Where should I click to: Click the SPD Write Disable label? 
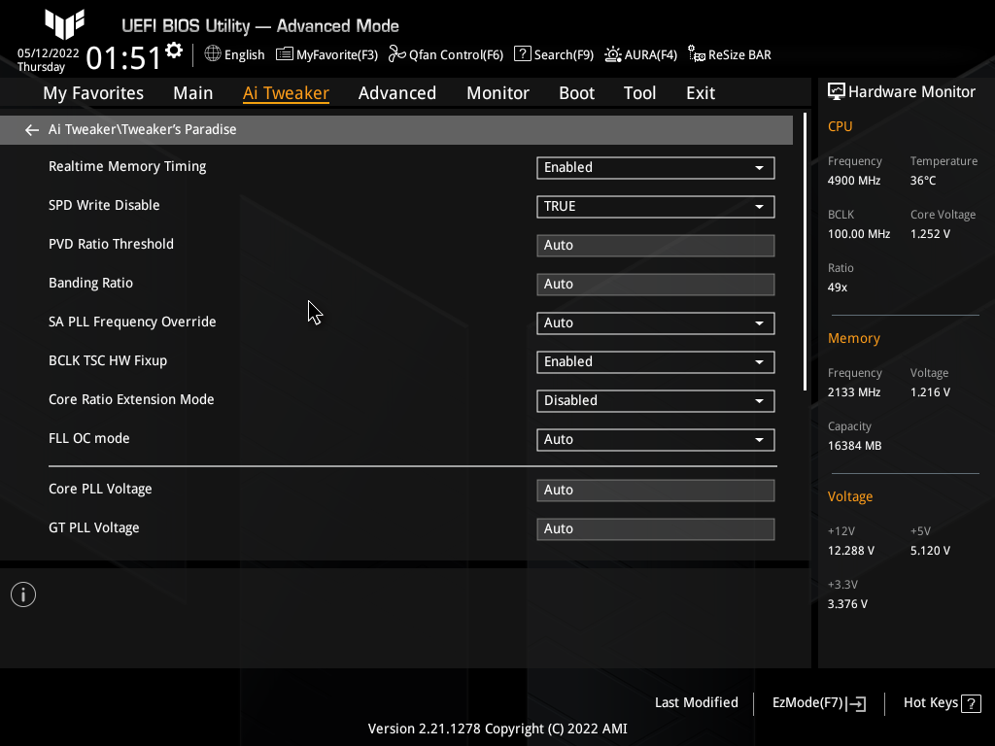pos(104,206)
